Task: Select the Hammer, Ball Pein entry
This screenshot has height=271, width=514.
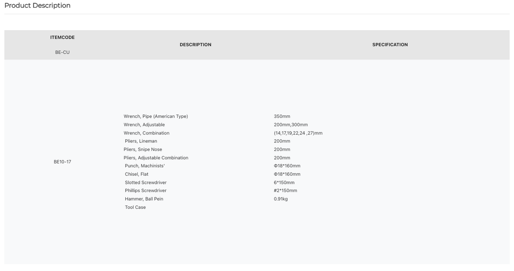Action: (x=144, y=199)
